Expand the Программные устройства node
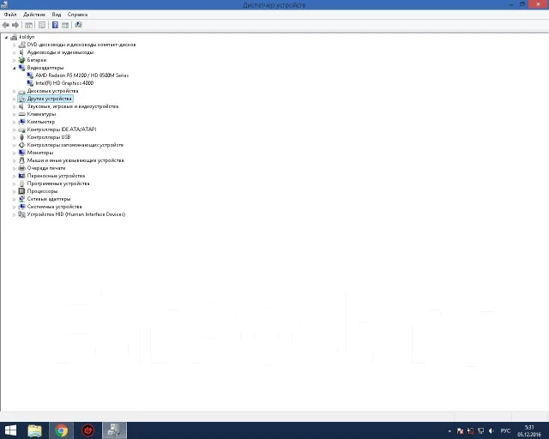Screen dimensions: 549x439 click(x=14, y=183)
